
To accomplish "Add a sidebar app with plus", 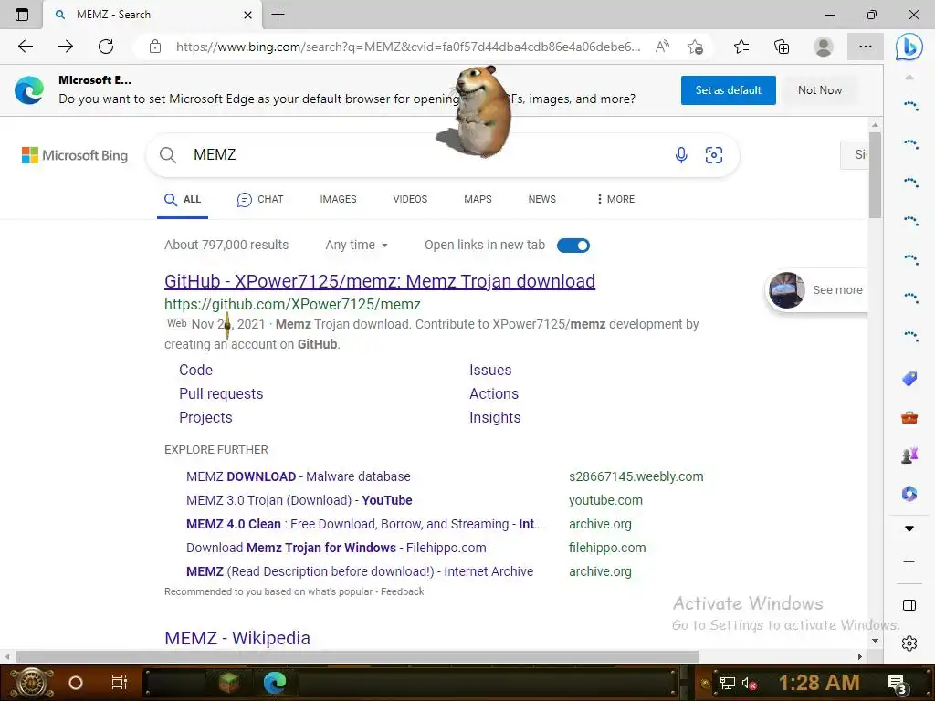I will pyautogui.click(x=909, y=561).
